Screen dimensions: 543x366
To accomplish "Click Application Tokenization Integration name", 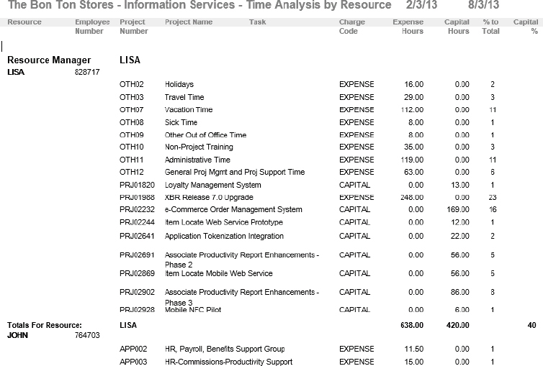I will 224,236.
